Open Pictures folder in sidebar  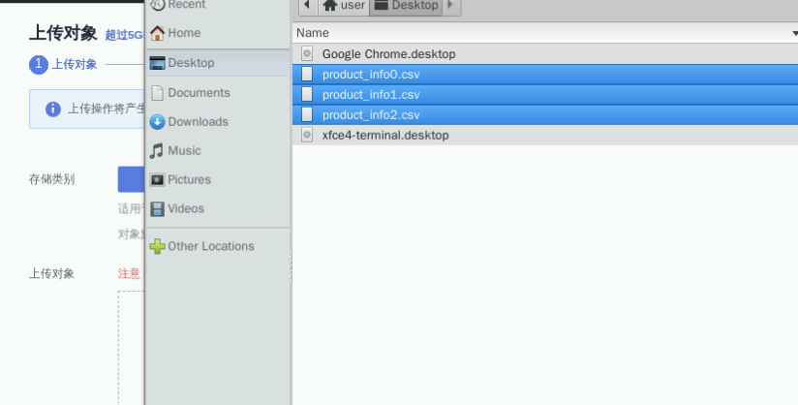pos(189,180)
